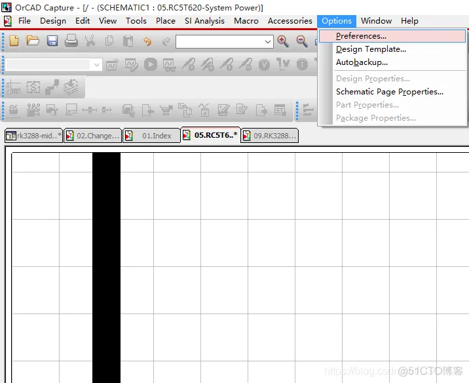Screen dimensions: 469x383
Task: Toggle voltage on selected net icon
Action: click(x=283, y=64)
